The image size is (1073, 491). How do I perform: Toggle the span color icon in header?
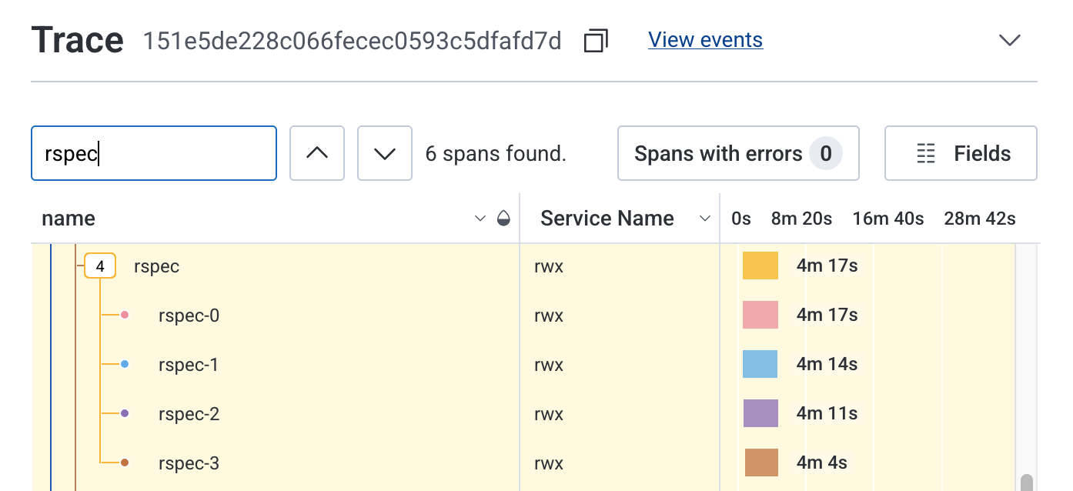pyautogui.click(x=503, y=219)
